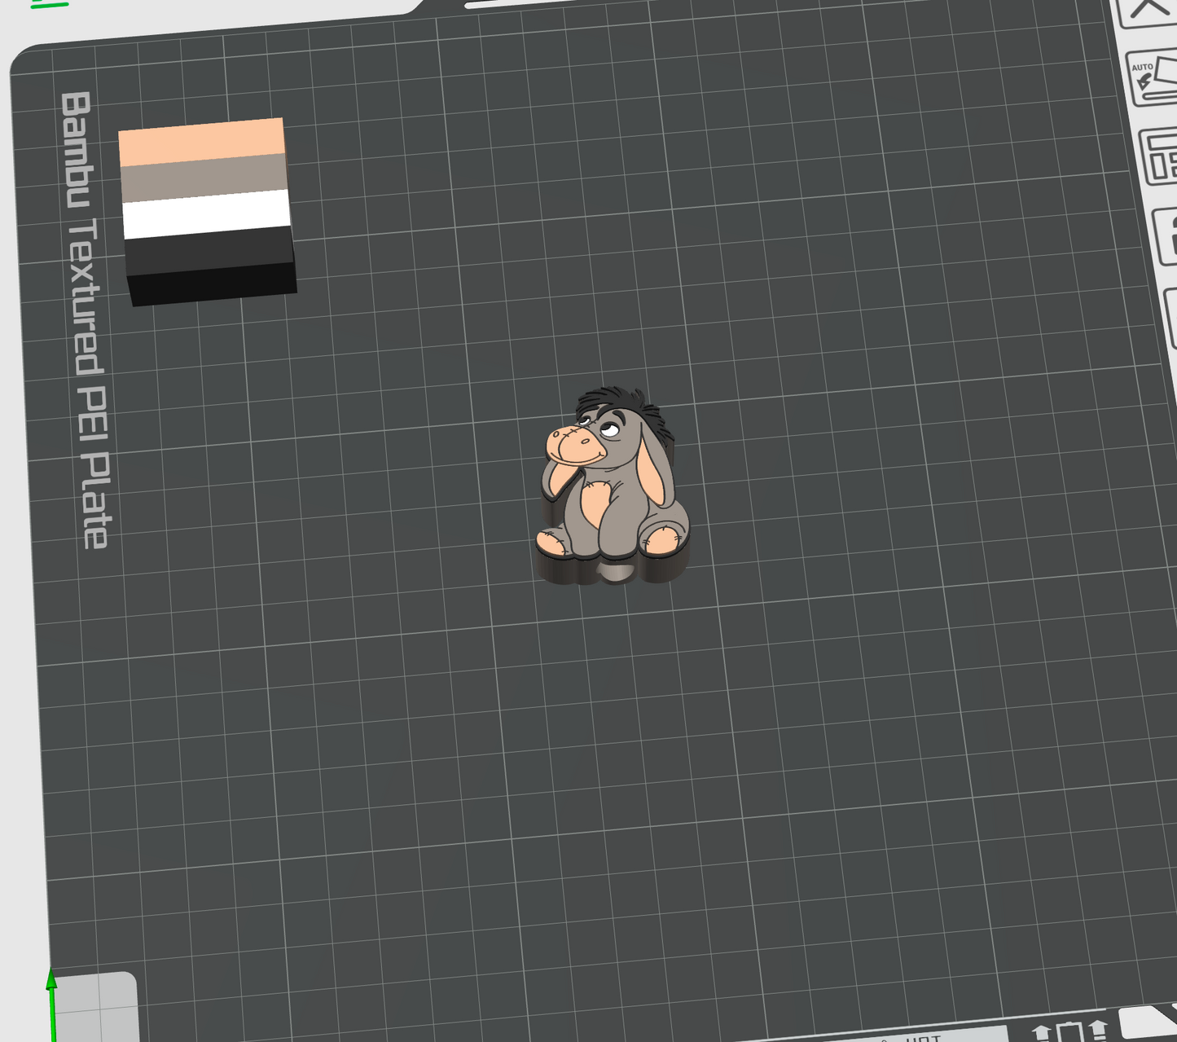Select the striped color sample block model
The height and width of the screenshot is (1042, 1177).
(207, 211)
